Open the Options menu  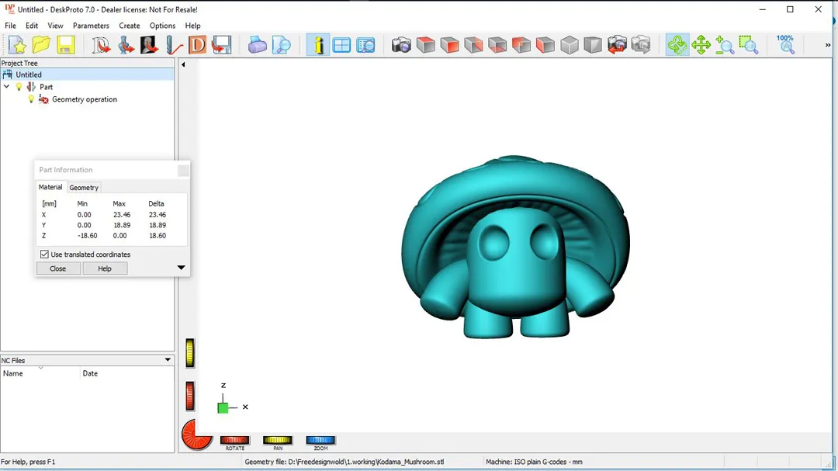tap(162, 26)
